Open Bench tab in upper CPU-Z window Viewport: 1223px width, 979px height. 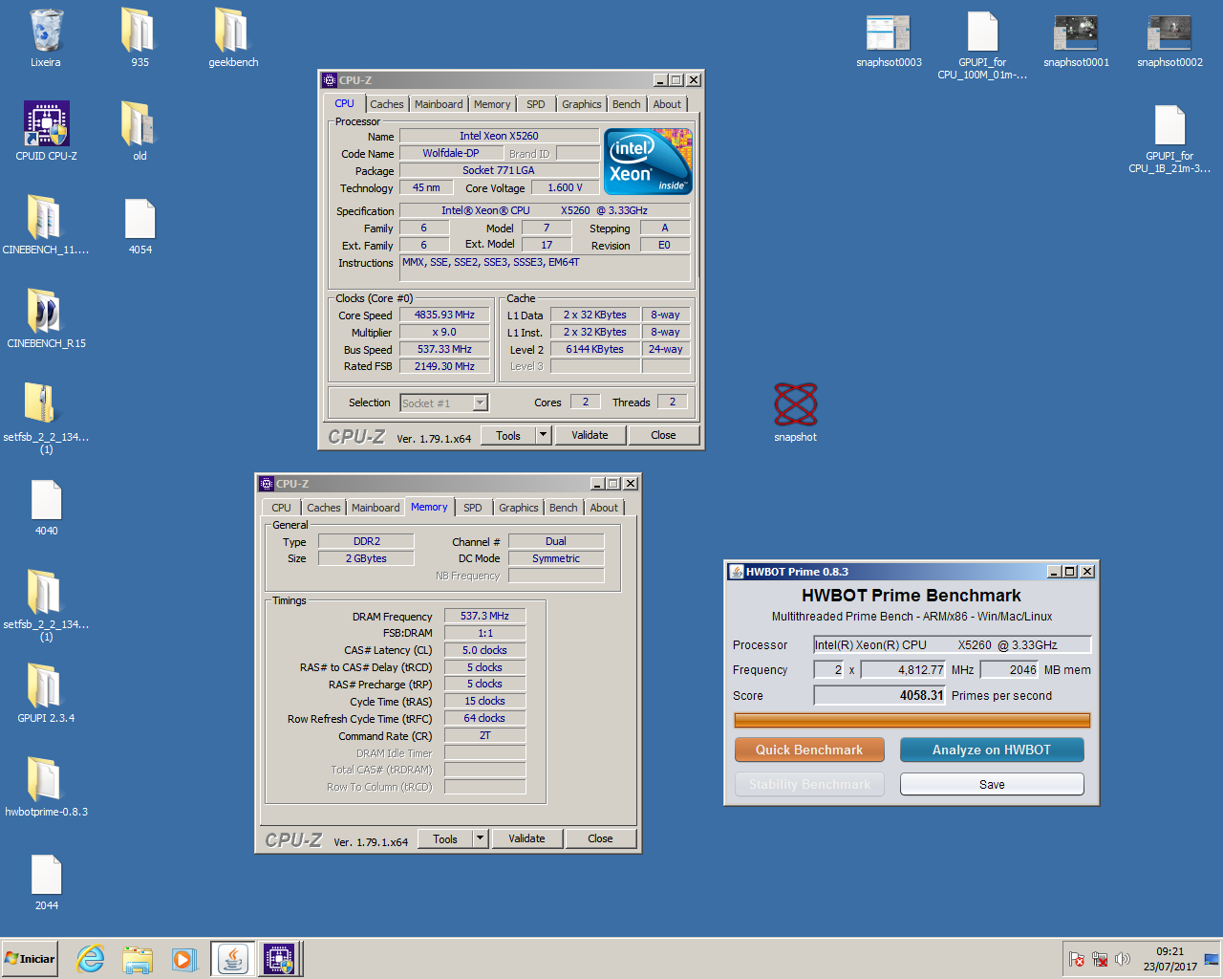click(627, 104)
